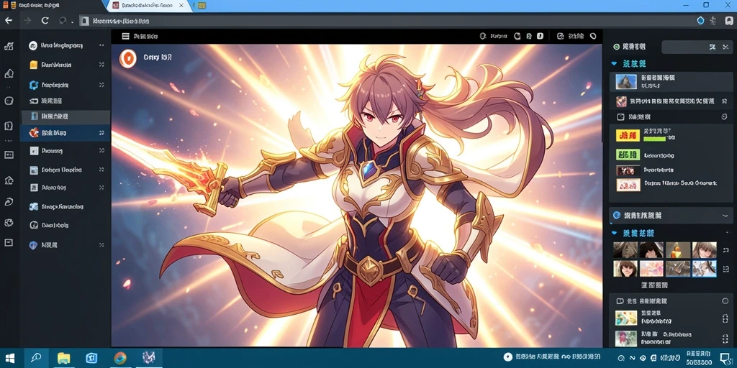Open the exclamation document icon in narrow sidebar
This screenshot has height=368, width=737.
9,126
